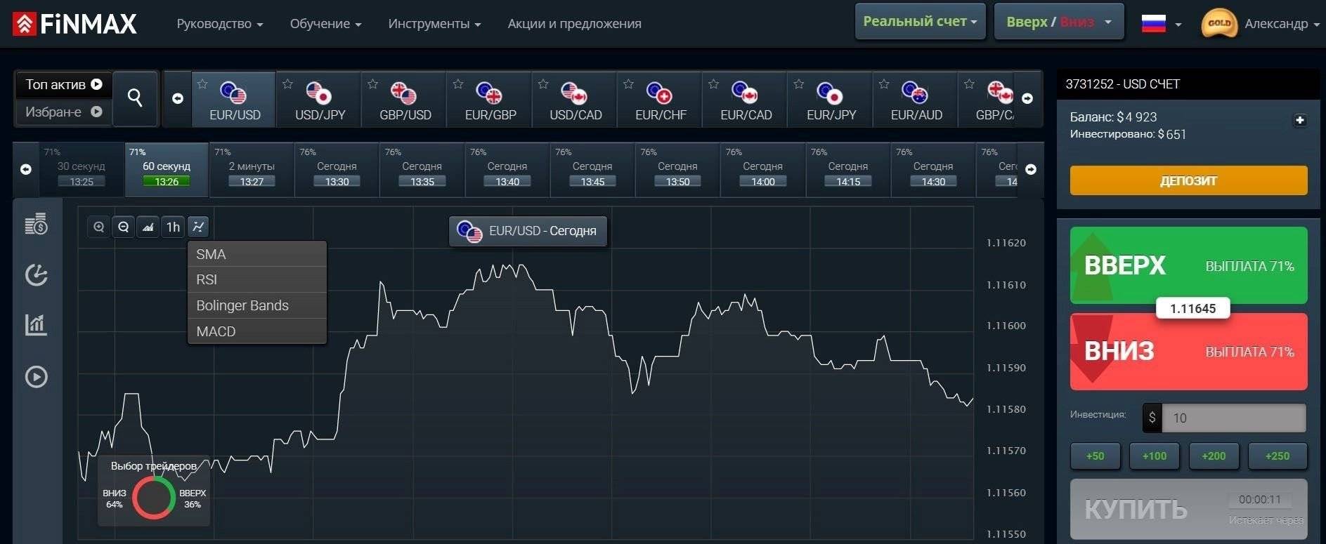The height and width of the screenshot is (544, 1326).
Task: Zoom in on the chart
Action: 99,227
